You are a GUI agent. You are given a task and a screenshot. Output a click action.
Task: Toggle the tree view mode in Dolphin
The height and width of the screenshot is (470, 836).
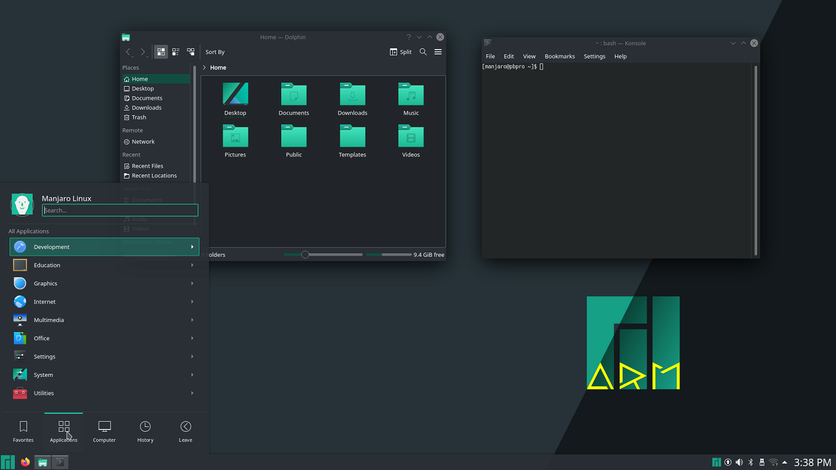[190, 51]
